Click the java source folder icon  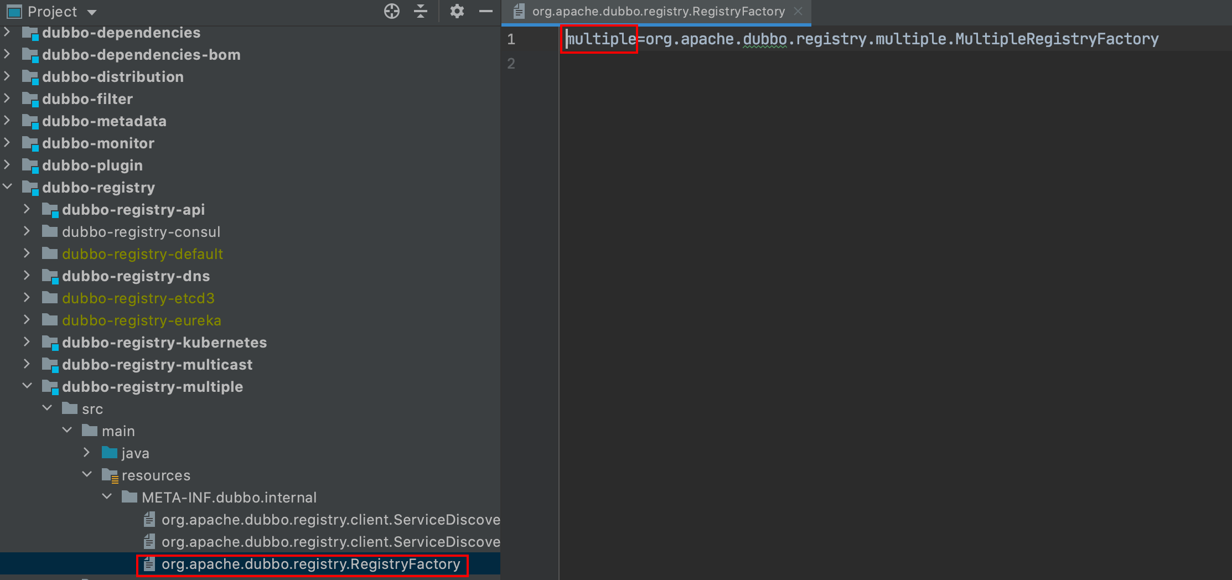tap(110, 453)
